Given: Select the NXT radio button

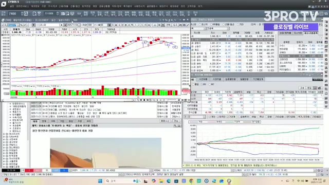Looking at the screenshot, I should [210, 84].
